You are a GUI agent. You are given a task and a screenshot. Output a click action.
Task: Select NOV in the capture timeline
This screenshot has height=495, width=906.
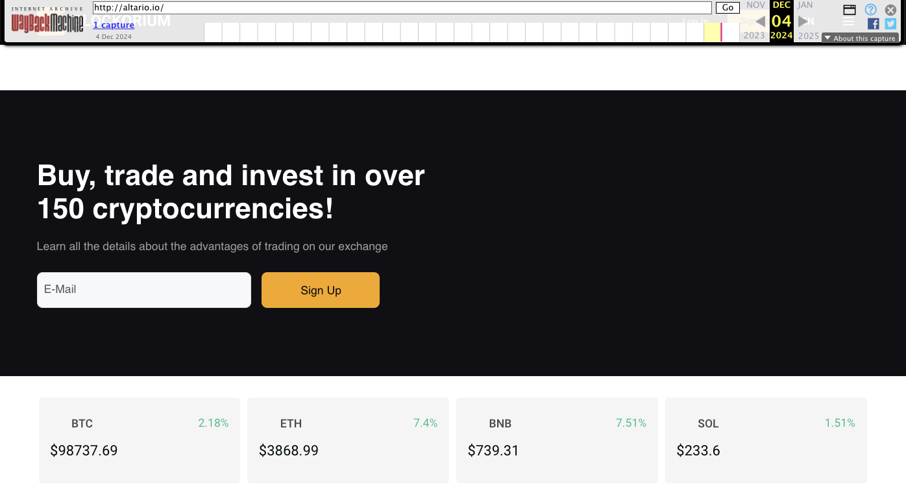(x=755, y=5)
